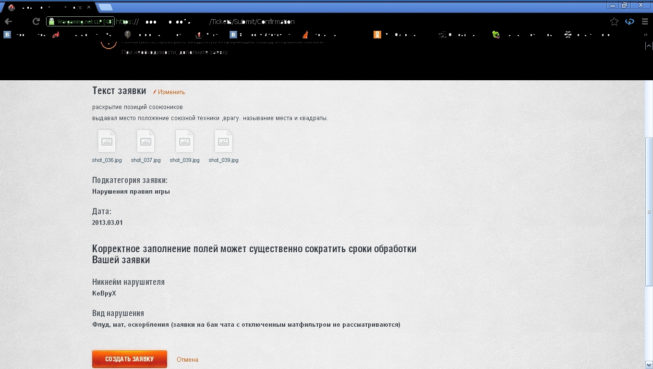Click СОЗДАТЬ ЗАЯВКУ button
Viewport: 653px width, 369px height.
click(x=130, y=359)
